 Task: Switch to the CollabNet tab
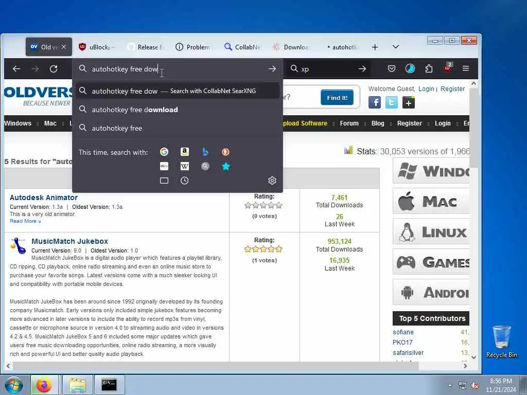coord(243,47)
